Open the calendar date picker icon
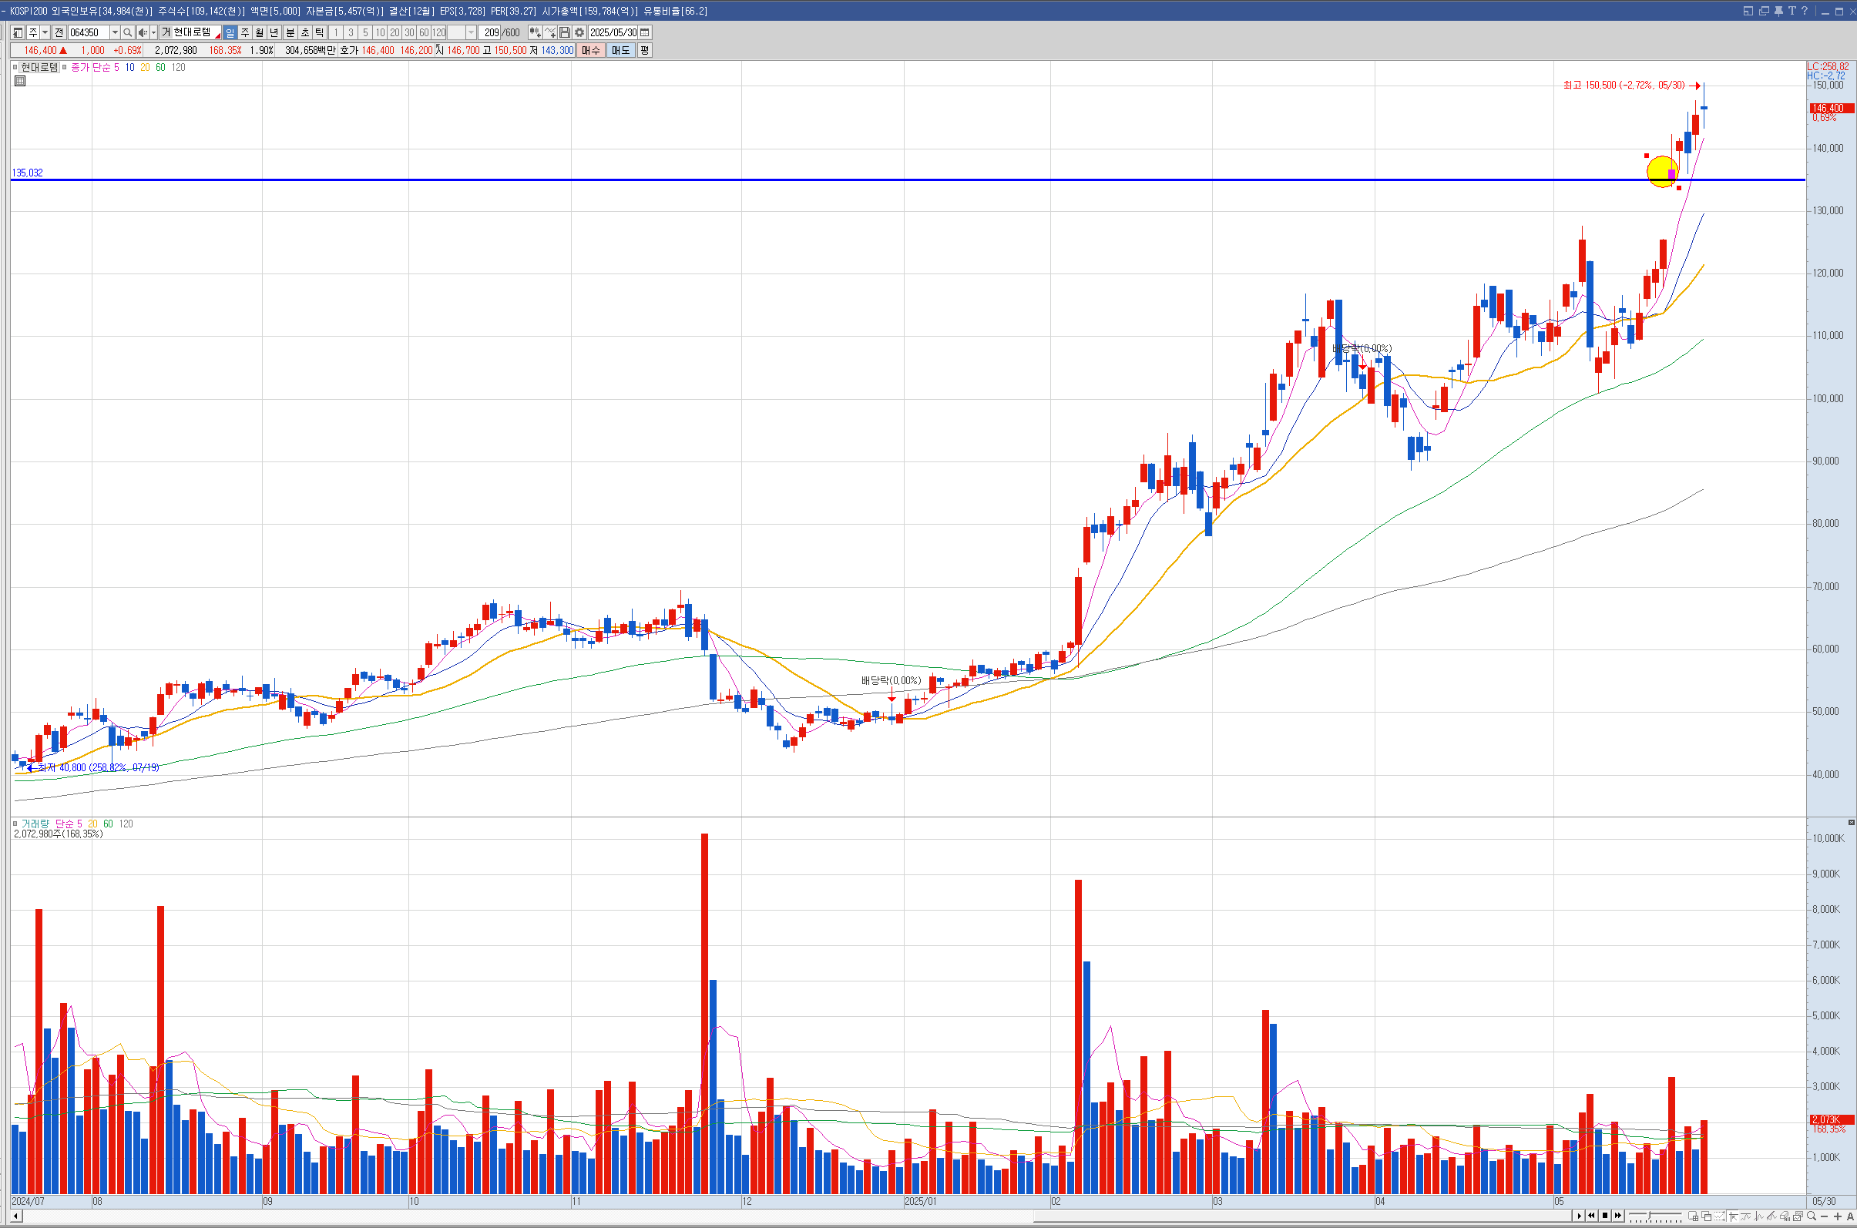 645,32
